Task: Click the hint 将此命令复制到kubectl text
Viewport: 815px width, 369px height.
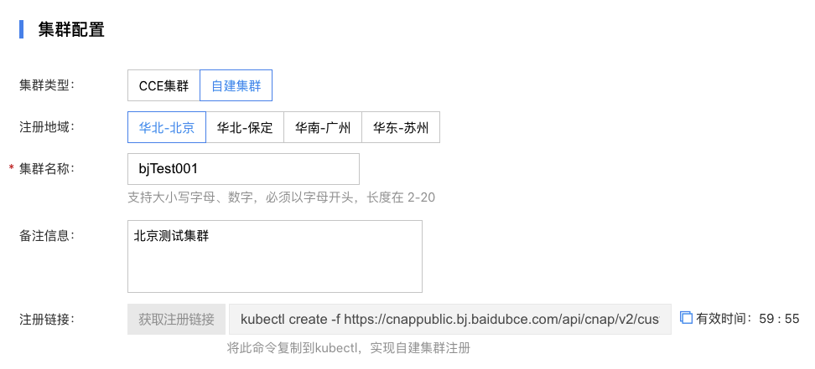Action: click(x=349, y=348)
